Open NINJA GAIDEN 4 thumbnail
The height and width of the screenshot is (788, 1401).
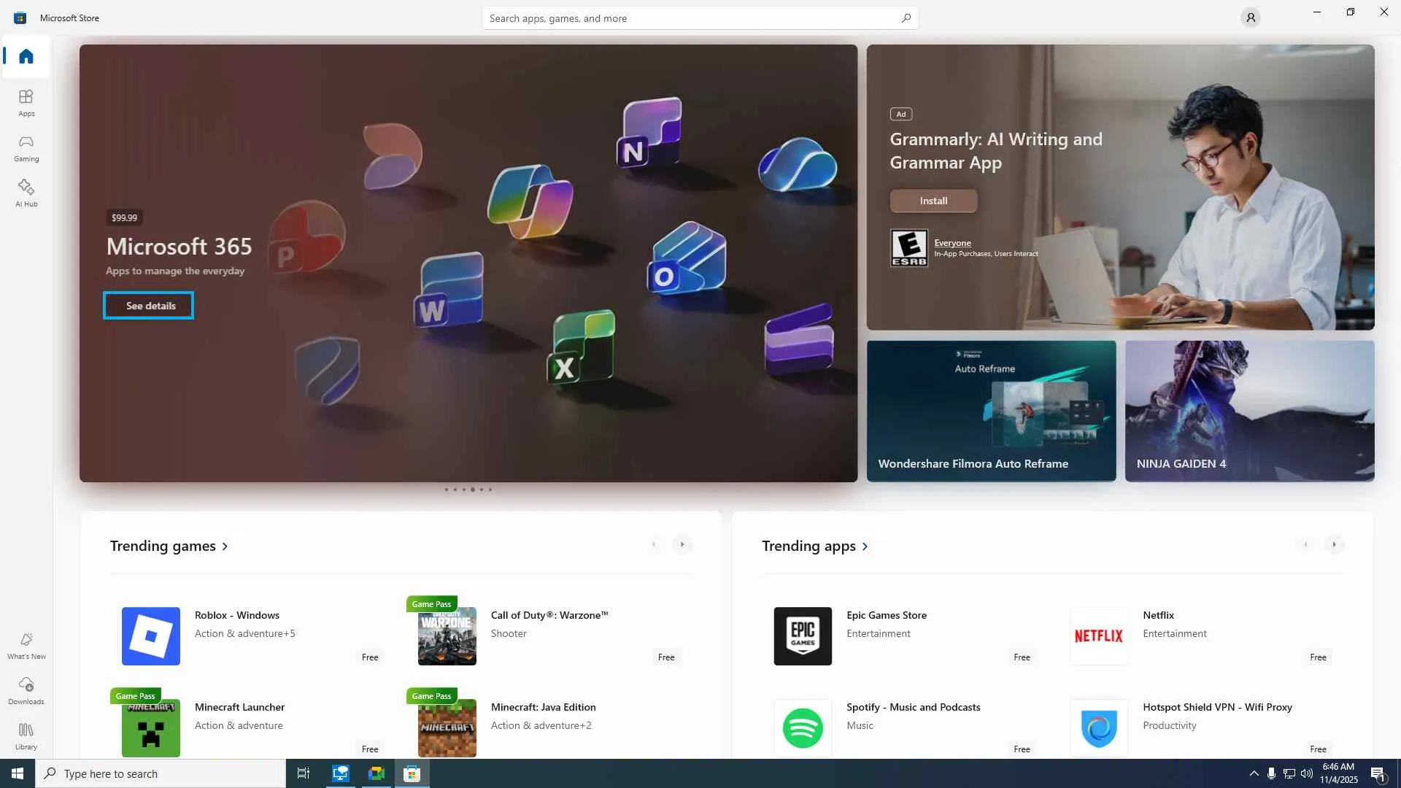(1249, 411)
